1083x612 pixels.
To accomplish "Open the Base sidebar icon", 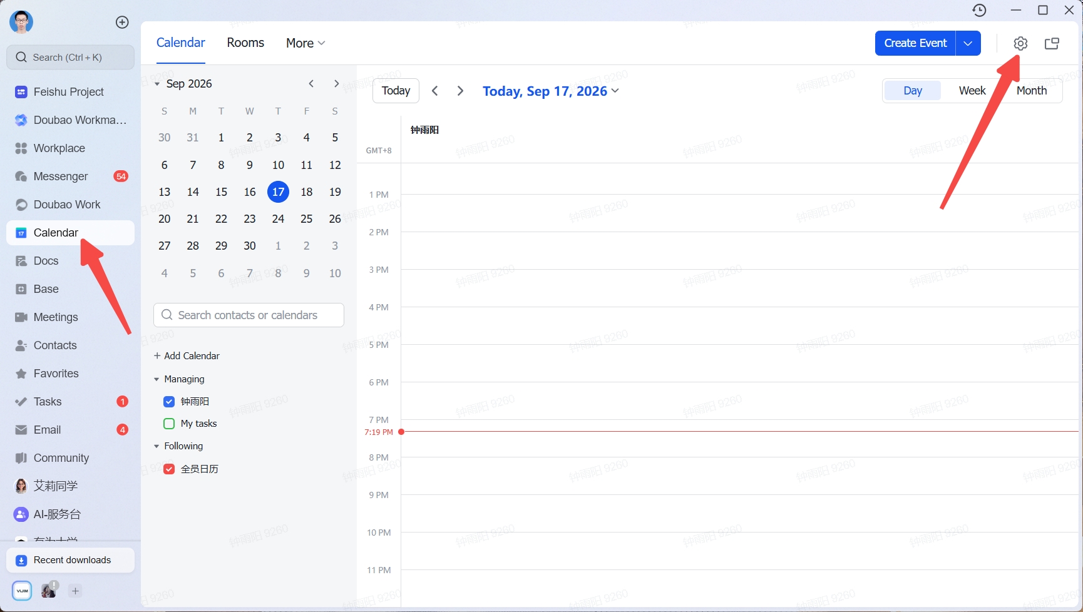I will [x=21, y=289].
